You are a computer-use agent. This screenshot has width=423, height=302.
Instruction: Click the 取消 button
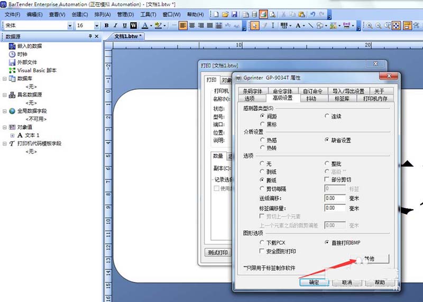click(x=347, y=282)
